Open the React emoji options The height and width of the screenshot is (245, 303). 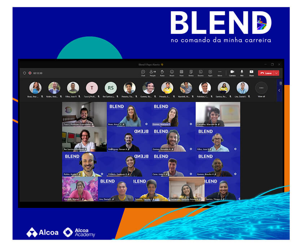(x=172, y=73)
